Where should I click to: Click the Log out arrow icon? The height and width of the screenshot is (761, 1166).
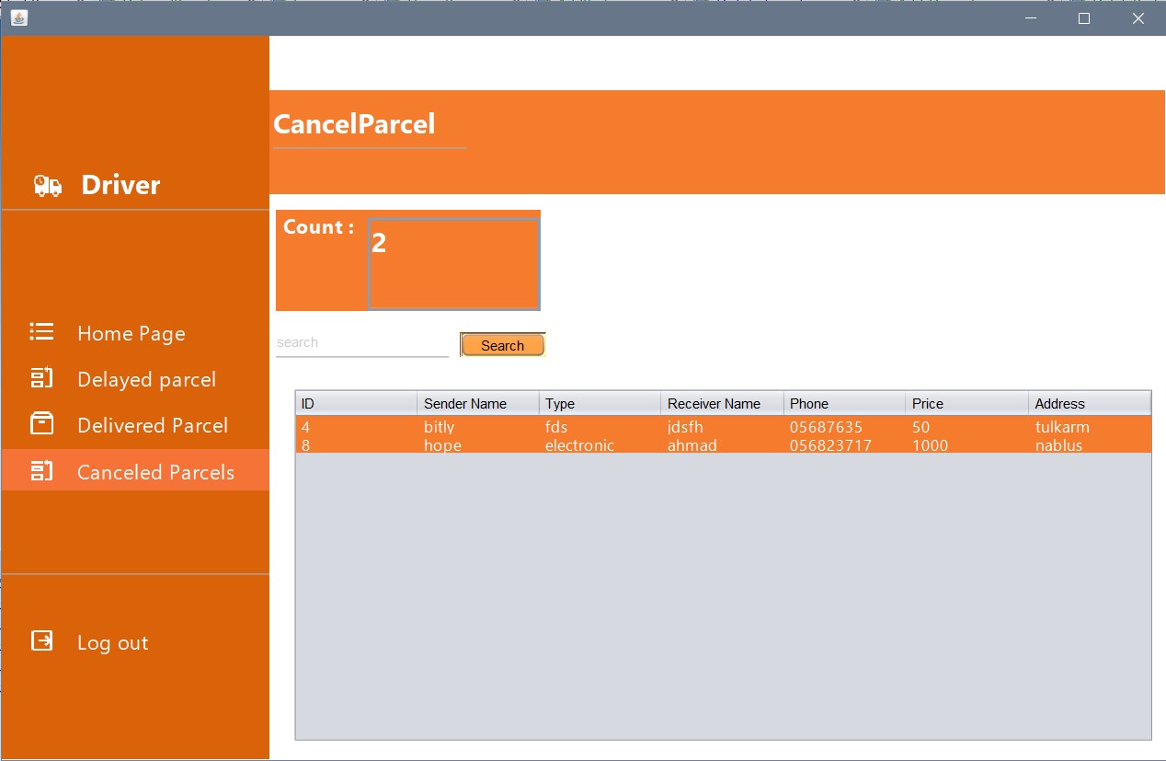tap(42, 640)
